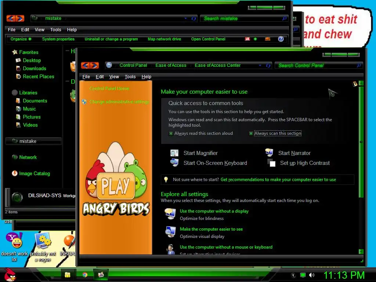Click Get recommendations to make computer easier link
The image size is (376, 282).
click(x=278, y=179)
